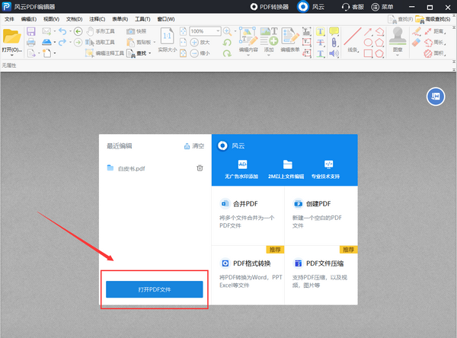Open the PDF文件压缩 card
This screenshot has width=457, height=338.
tap(321, 275)
